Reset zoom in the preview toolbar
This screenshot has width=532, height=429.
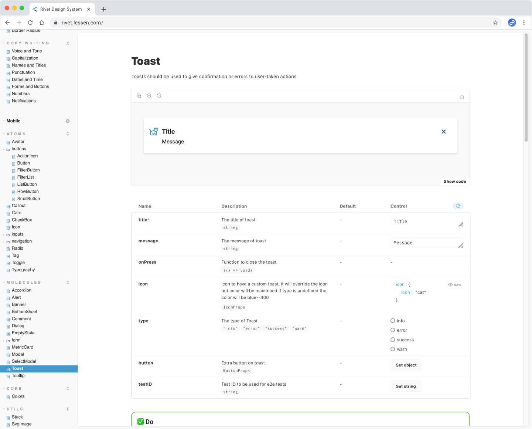pos(159,96)
